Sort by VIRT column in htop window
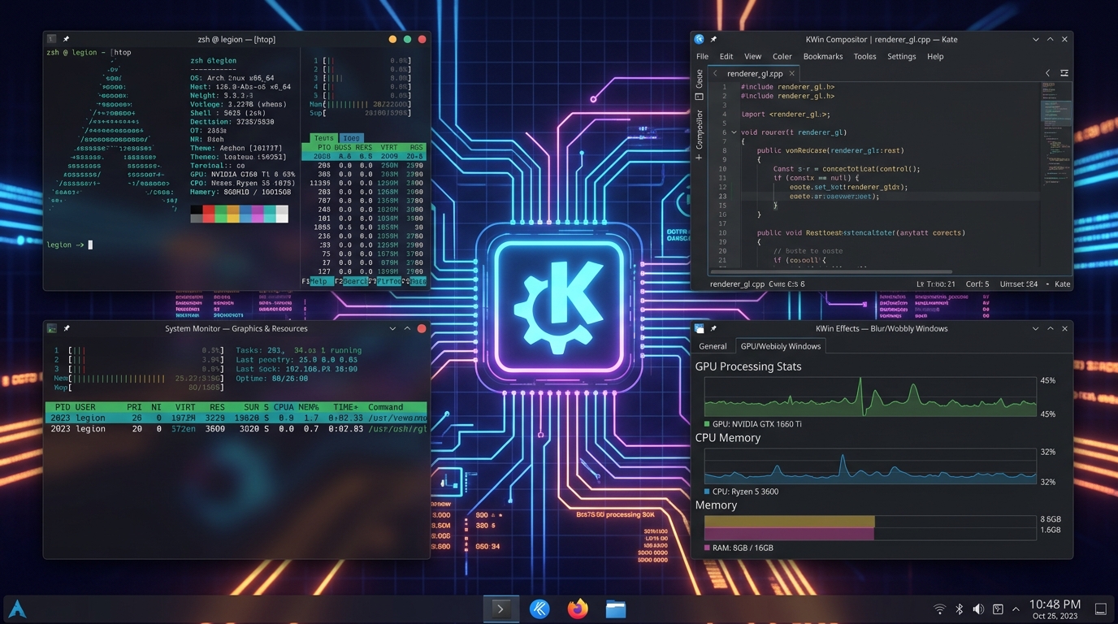This screenshot has height=624, width=1118. click(x=388, y=147)
